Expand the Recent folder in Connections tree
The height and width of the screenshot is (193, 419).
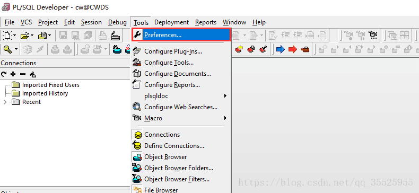[x=5, y=102]
